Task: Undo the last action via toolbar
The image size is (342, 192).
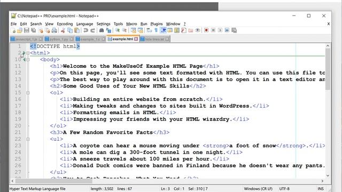Action: click(85, 30)
